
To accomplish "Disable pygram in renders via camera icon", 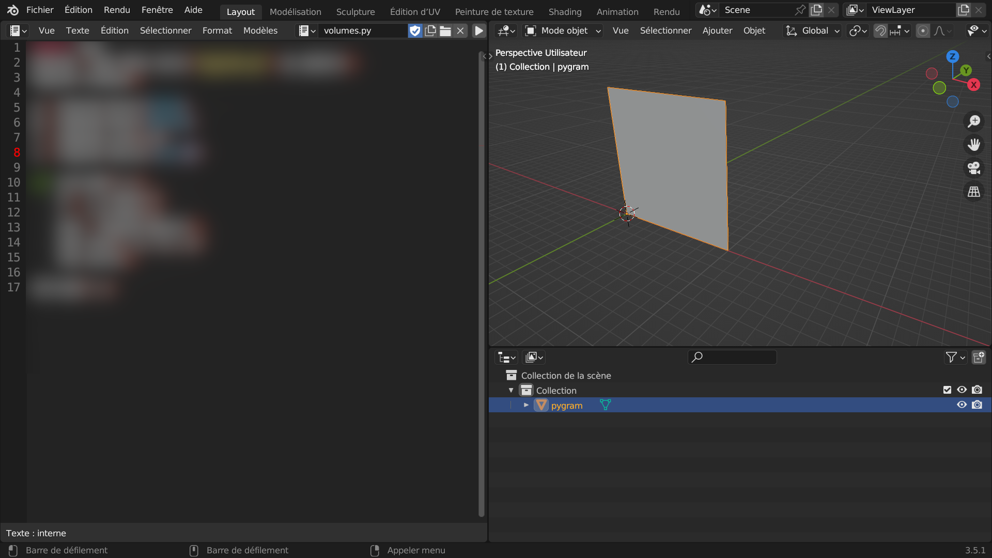I will [x=977, y=405].
